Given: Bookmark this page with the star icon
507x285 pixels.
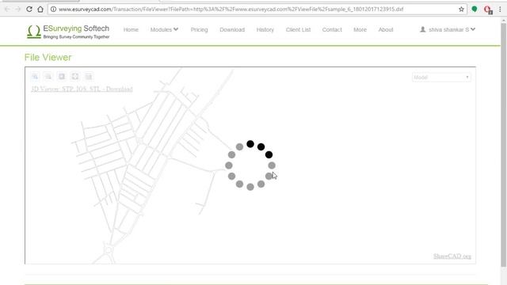Looking at the screenshot, I should pos(461,9).
